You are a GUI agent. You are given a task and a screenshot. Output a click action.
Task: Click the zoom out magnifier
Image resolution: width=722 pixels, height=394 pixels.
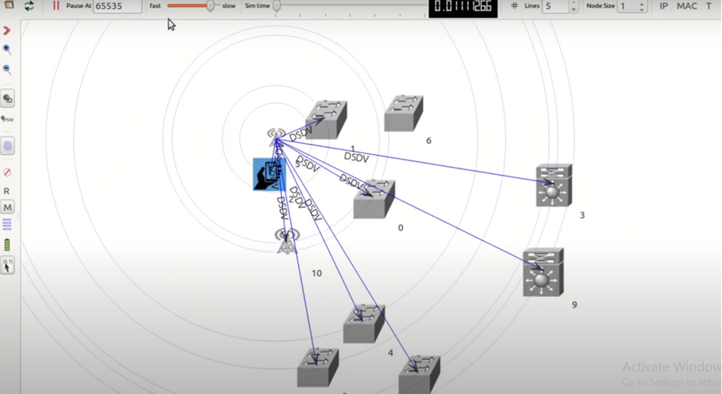(x=7, y=70)
